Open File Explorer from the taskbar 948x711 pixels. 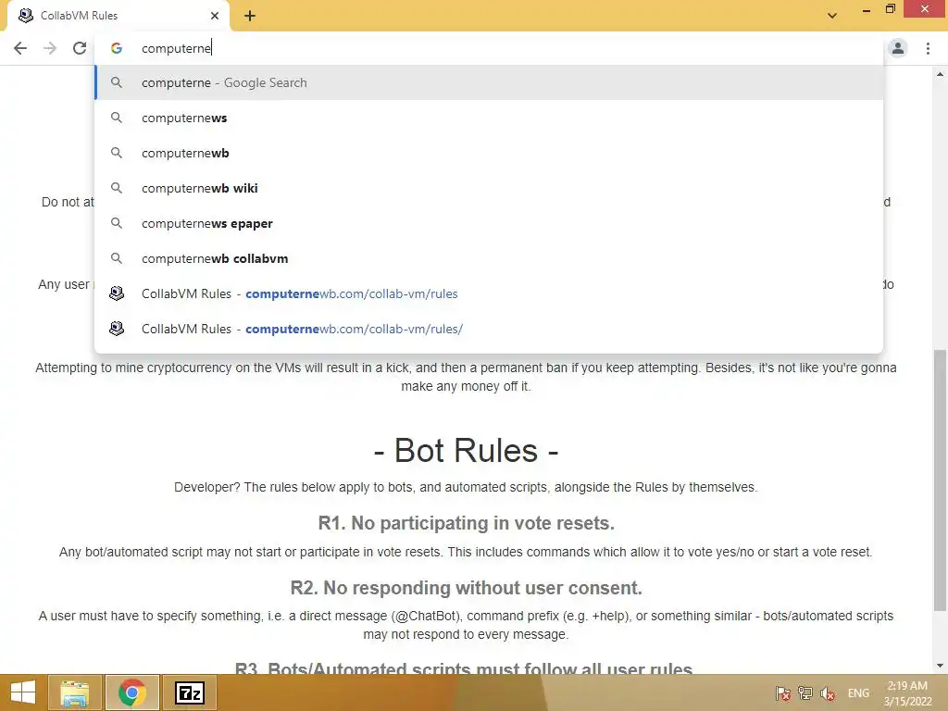point(74,692)
